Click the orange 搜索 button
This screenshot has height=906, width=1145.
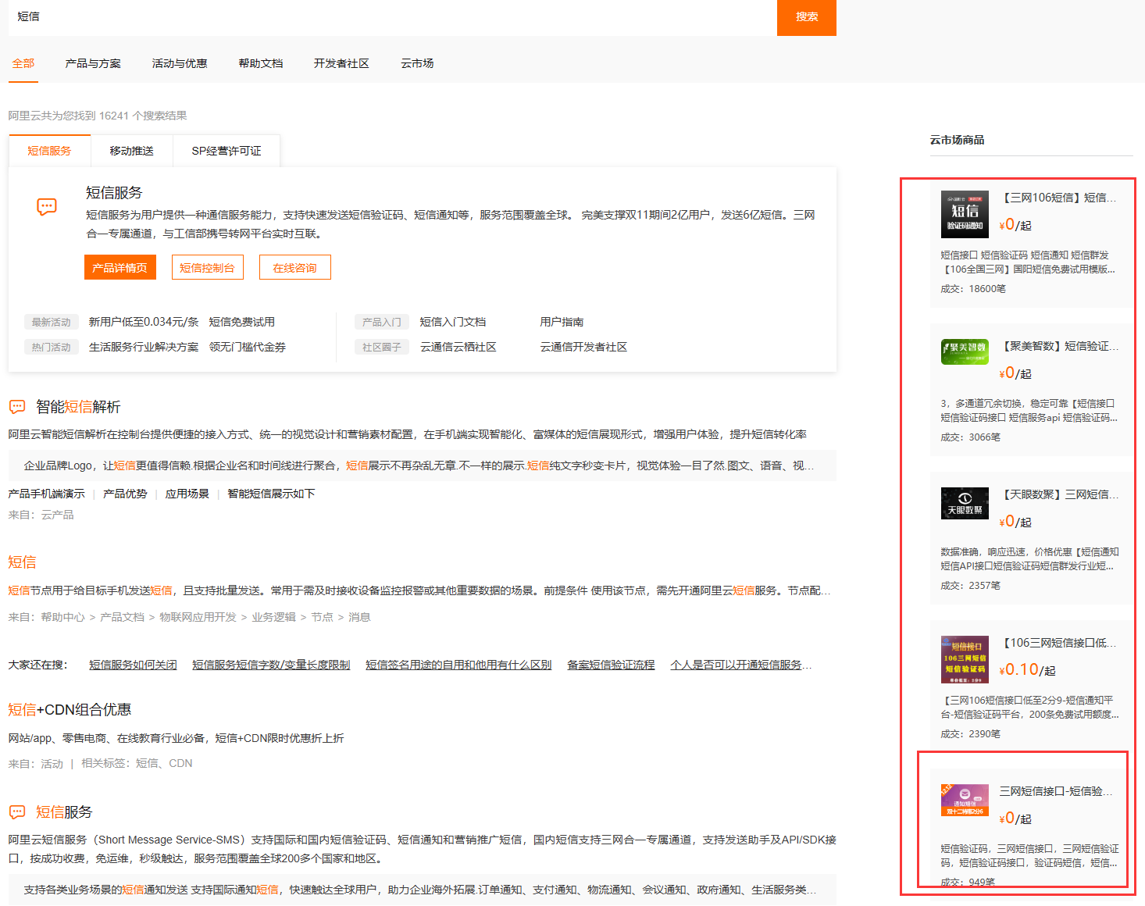[807, 17]
